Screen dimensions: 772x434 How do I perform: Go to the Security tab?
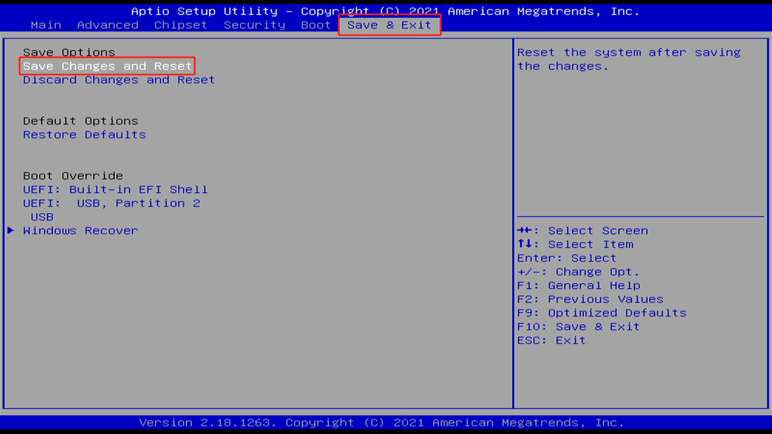(x=254, y=25)
